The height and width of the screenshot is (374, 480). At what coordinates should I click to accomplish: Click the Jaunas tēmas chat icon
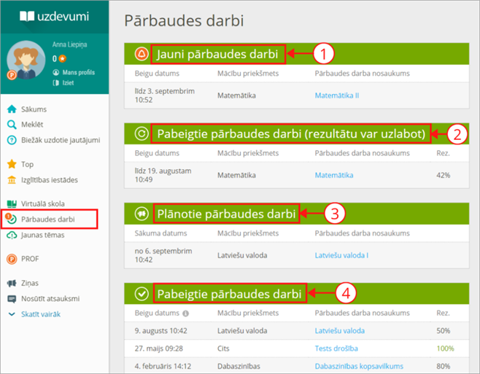(x=11, y=235)
